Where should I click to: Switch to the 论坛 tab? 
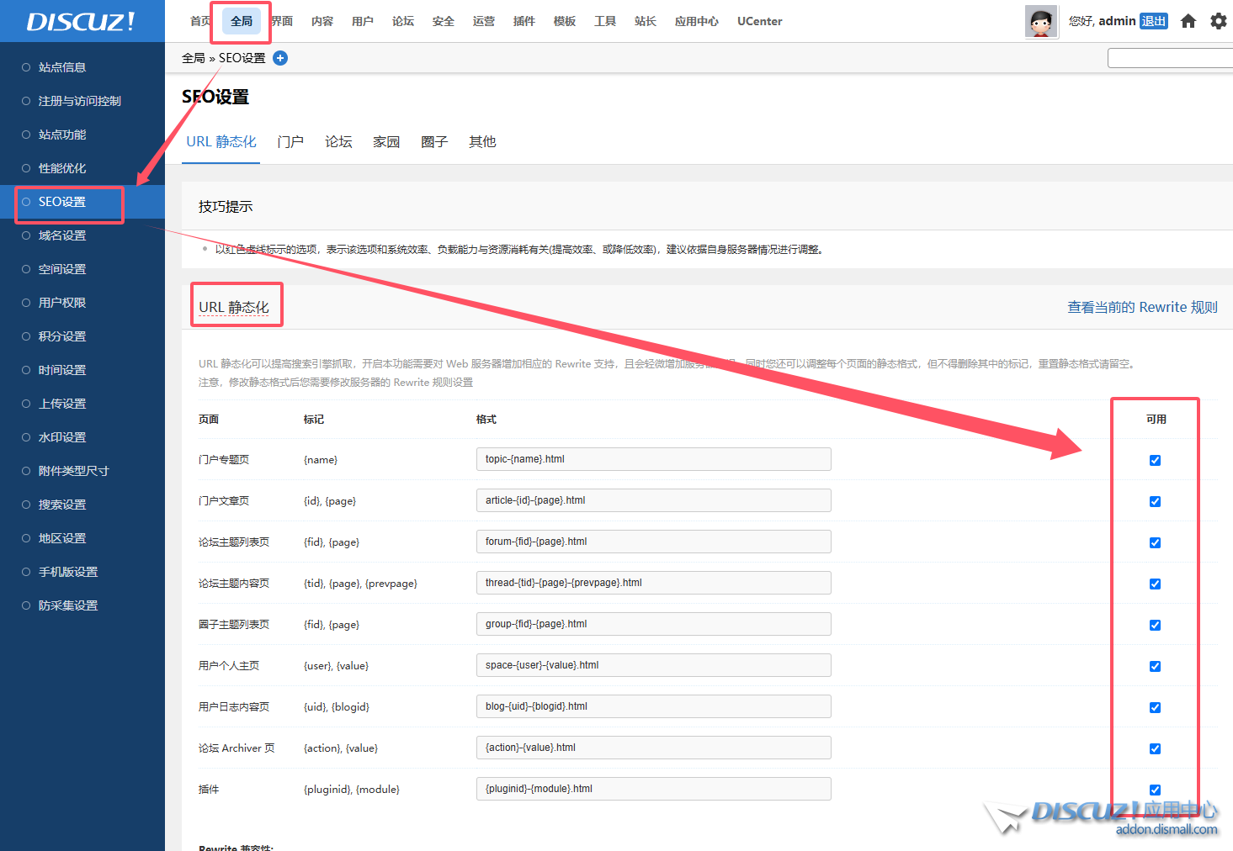(338, 141)
